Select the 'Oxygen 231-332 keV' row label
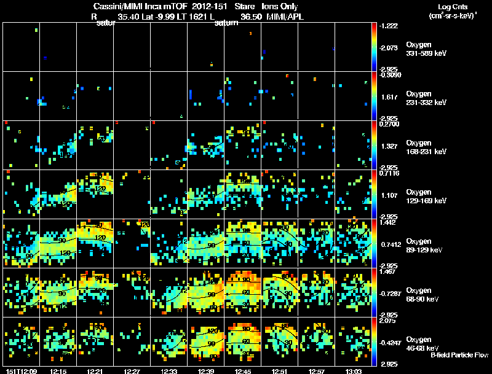 tap(426, 98)
